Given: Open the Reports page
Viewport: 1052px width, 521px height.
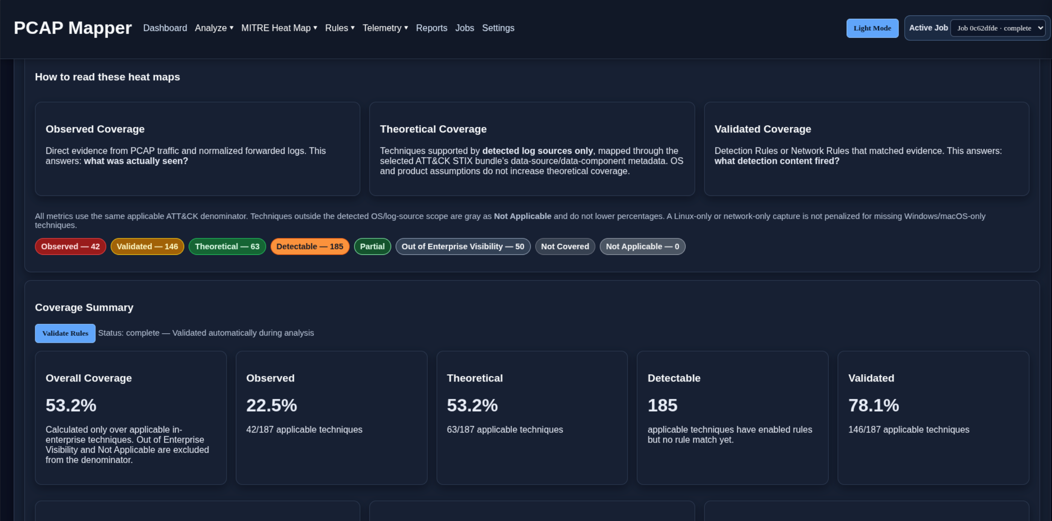Looking at the screenshot, I should coord(432,28).
